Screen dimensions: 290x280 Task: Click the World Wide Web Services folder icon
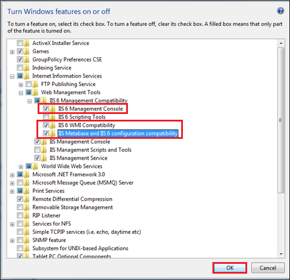(x=35, y=166)
